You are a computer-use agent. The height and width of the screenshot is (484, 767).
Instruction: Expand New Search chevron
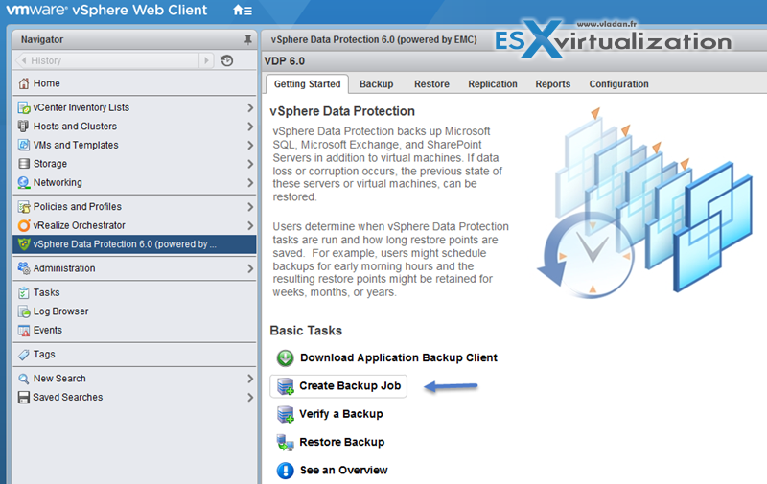click(x=250, y=379)
